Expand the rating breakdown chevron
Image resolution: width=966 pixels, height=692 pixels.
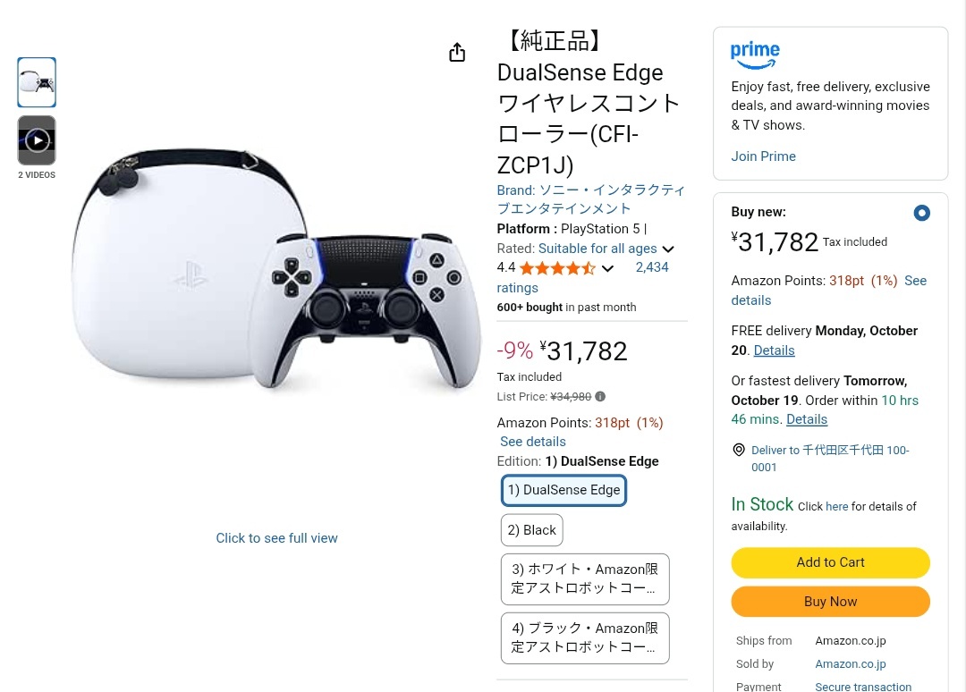[x=607, y=268]
